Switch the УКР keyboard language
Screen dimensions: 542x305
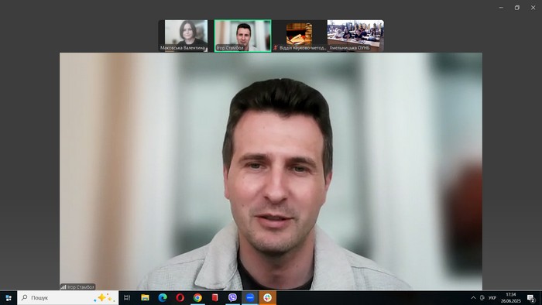(492, 298)
